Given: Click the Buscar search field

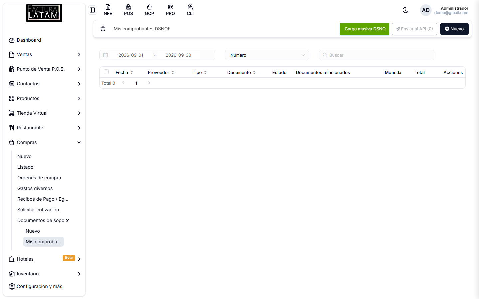Looking at the screenshot, I should 377,55.
